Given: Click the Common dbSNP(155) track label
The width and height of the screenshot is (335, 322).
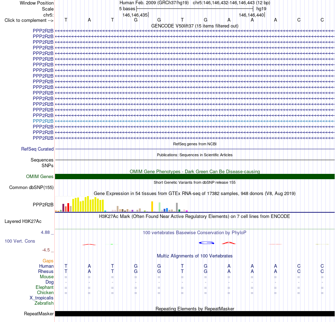Looking at the screenshot, I should tap(31, 187).
